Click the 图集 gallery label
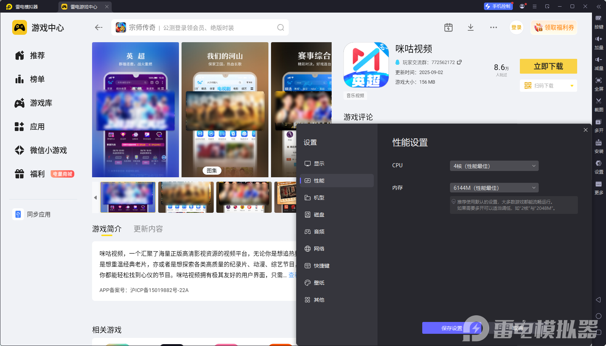 212,171
